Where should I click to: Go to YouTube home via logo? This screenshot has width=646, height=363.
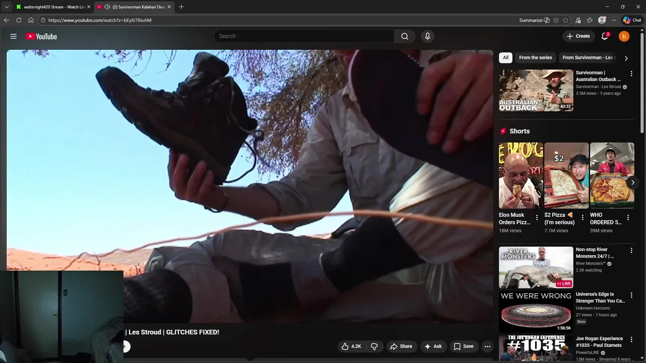pyautogui.click(x=41, y=36)
